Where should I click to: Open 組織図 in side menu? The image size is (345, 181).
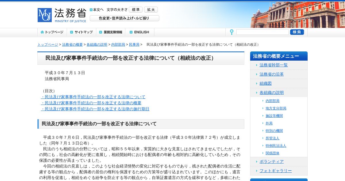[x=266, y=83]
